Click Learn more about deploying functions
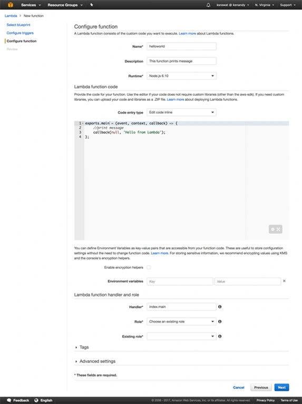Image resolution: width=302 pixels, height=404 pixels. (x=176, y=99)
